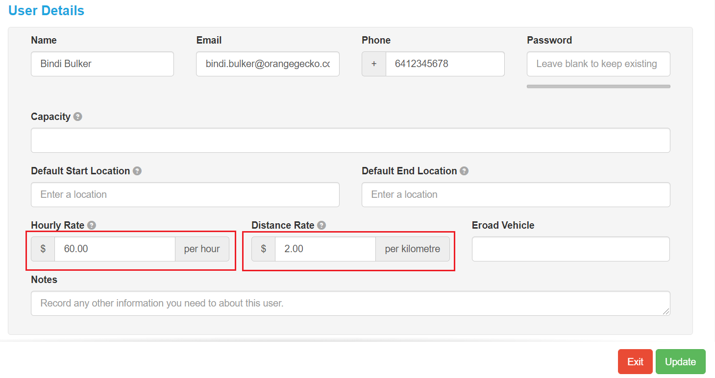Click the Notes textarea resize handle
The width and height of the screenshot is (715, 378).
(666, 311)
